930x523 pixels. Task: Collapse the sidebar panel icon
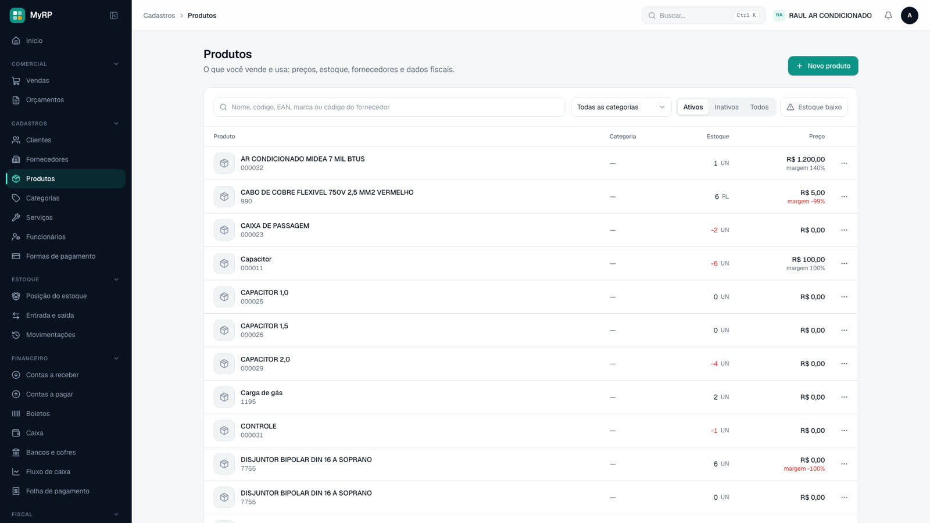tap(114, 16)
